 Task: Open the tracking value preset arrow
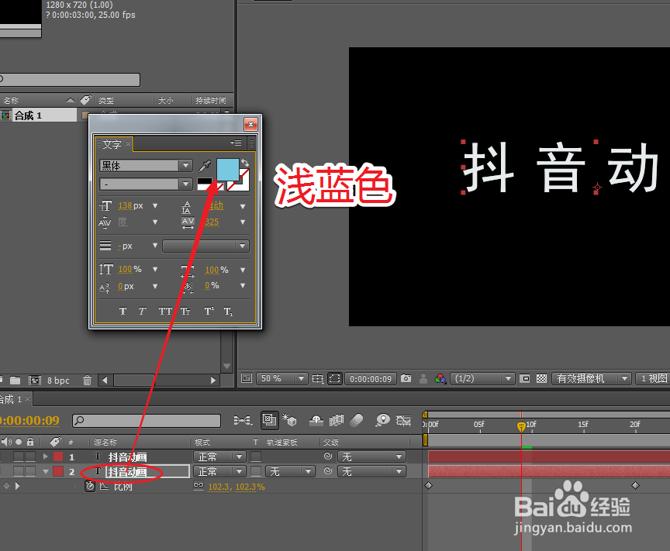tap(243, 222)
